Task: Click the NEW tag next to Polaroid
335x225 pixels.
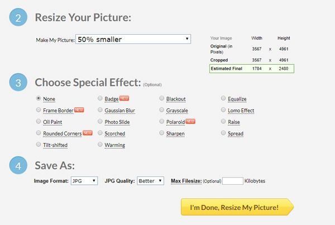Action: click(190, 121)
